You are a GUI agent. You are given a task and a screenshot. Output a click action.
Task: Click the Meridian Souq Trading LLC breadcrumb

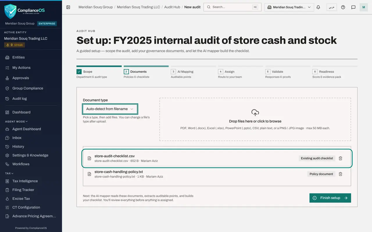pyautogui.click(x=138, y=7)
